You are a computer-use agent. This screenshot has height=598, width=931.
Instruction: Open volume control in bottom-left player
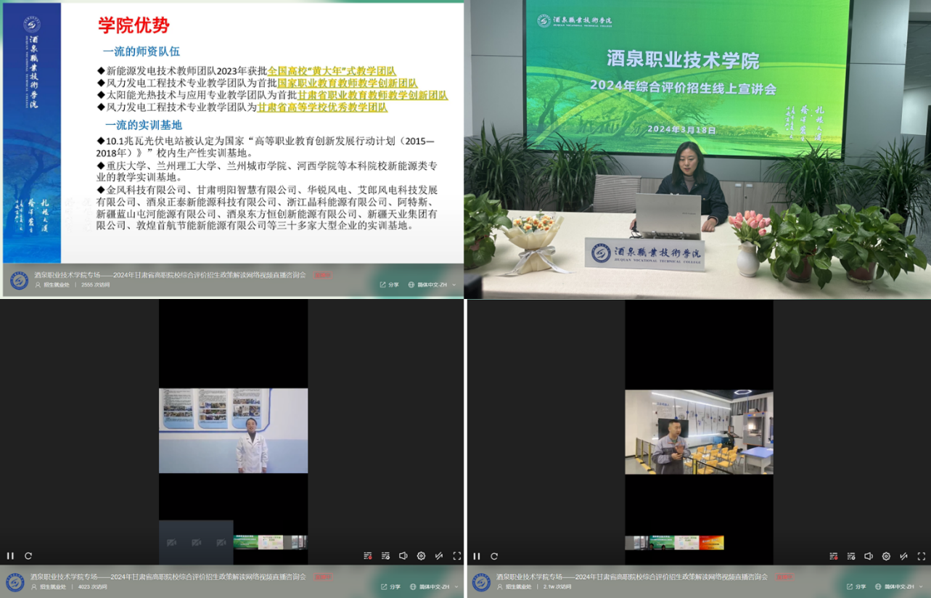click(x=403, y=556)
